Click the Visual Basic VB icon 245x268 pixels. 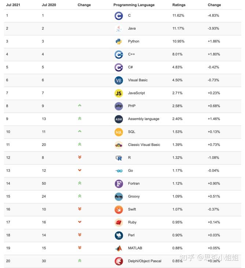(x=118, y=80)
